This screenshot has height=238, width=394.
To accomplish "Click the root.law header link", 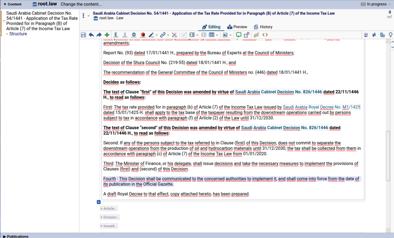I will coord(45,4).
